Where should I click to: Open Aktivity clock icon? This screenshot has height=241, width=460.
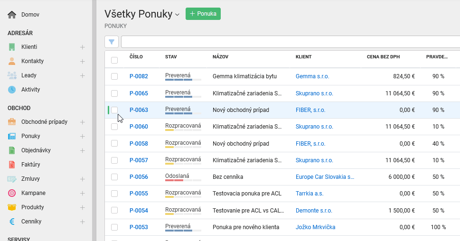(x=12, y=90)
